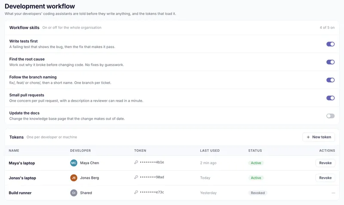The width and height of the screenshot is (344, 205).
Task: Click the Maya Chen developer name
Action: (89, 163)
